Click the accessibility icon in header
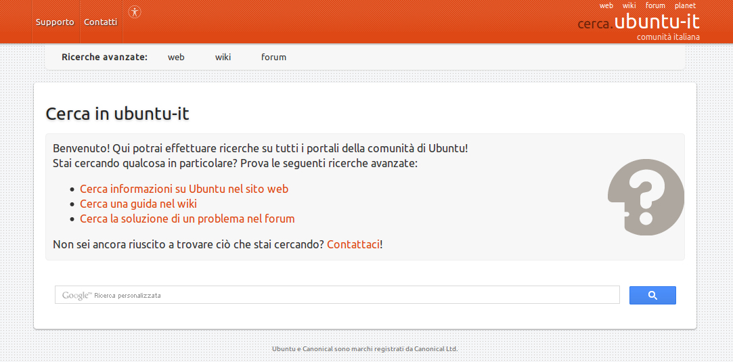733x362 pixels. [x=135, y=12]
